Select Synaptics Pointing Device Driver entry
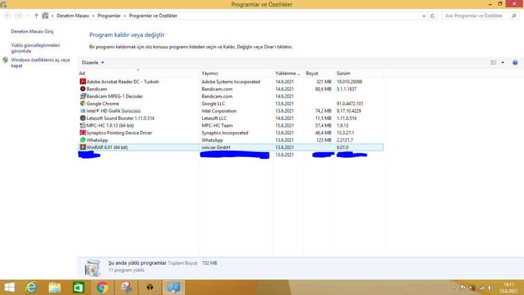This screenshot has width=524, height=295. [231, 133]
